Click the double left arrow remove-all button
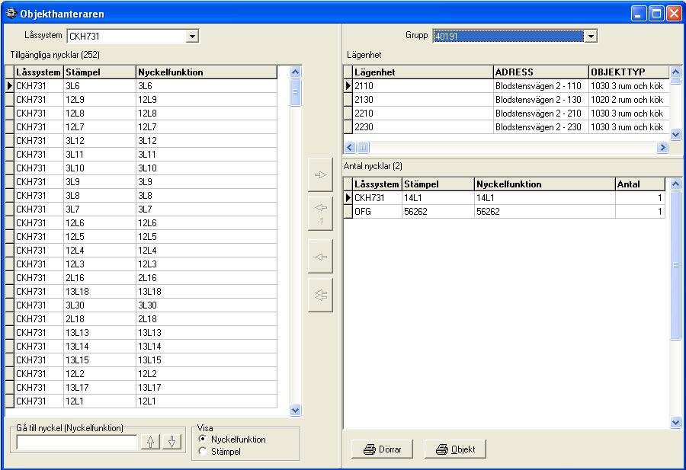The width and height of the screenshot is (686, 470). tap(320, 295)
